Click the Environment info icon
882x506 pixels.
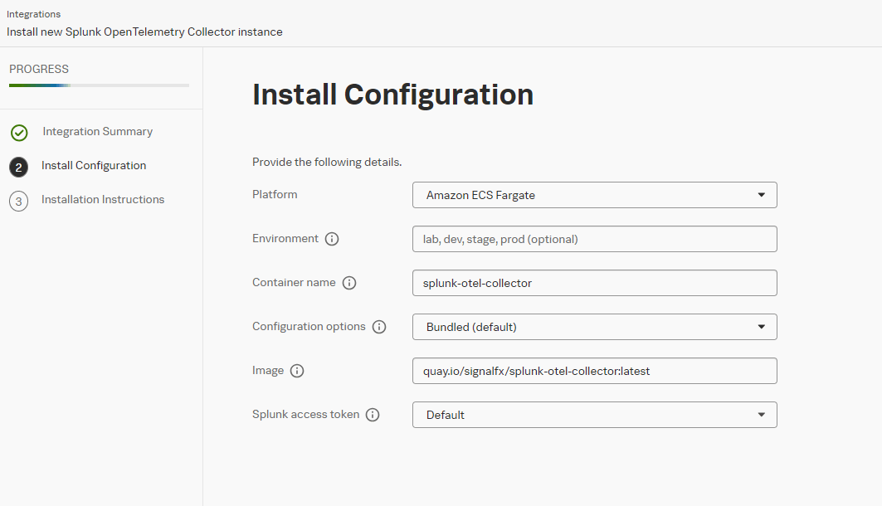click(x=332, y=239)
